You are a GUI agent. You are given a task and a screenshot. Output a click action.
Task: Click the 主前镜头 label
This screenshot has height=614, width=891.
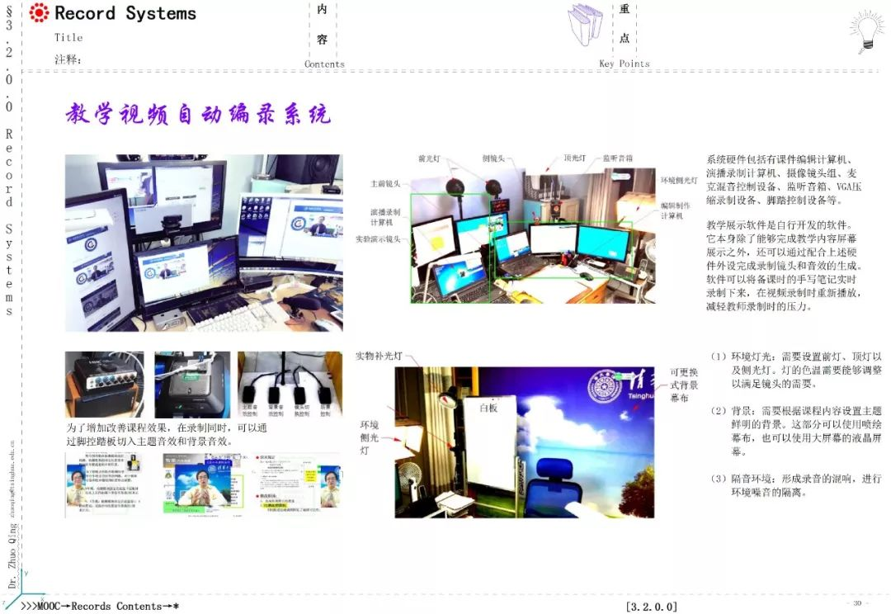(385, 184)
